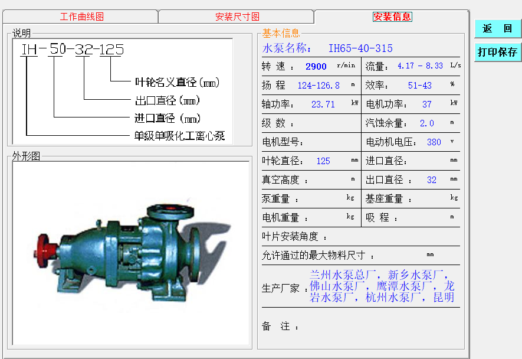Click the 说明 group heading
522x359 pixels.
coord(21,33)
